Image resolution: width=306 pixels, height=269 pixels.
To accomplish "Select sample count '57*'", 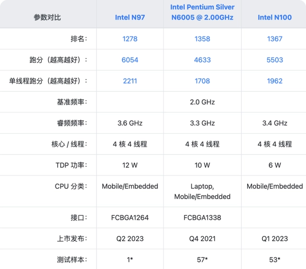I will pyautogui.click(x=202, y=260).
